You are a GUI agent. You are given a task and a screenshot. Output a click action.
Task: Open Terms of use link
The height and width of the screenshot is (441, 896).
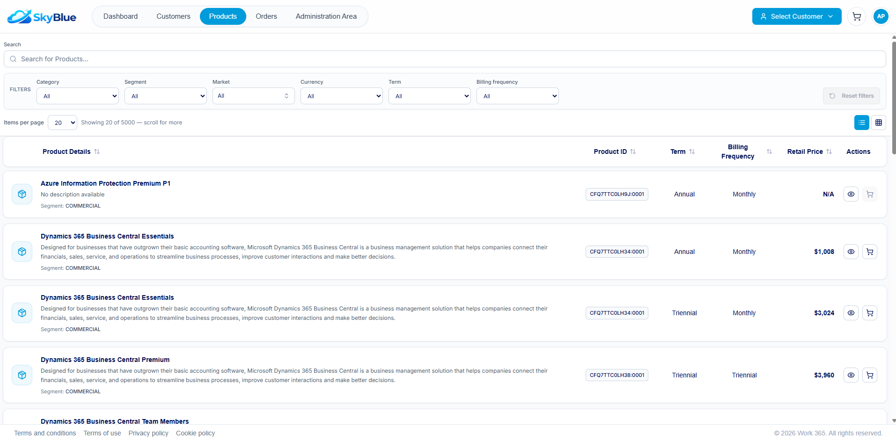coord(102,433)
